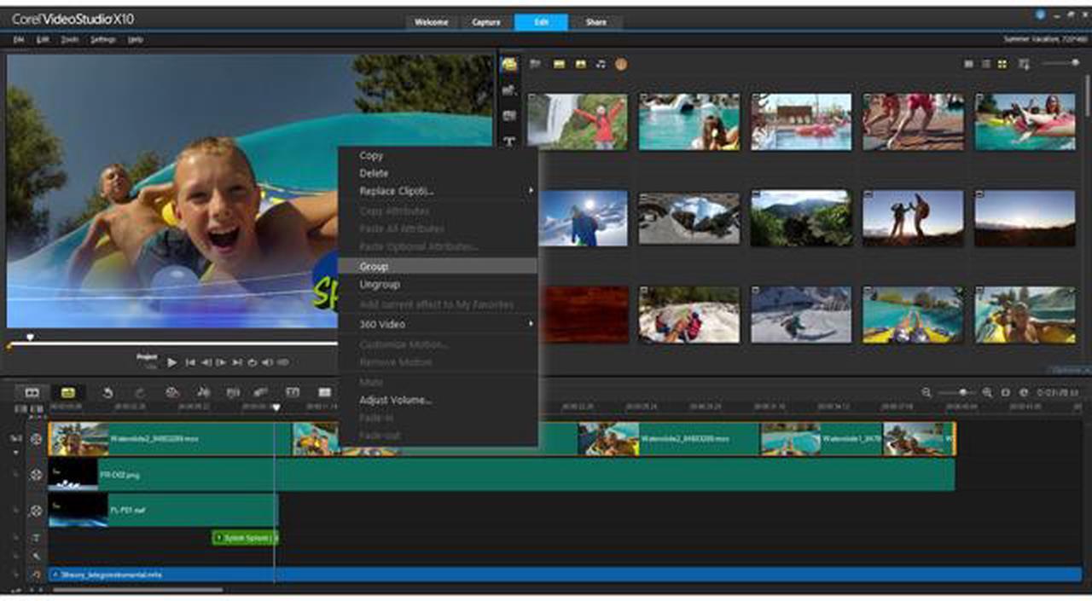Switch to the Capture tab
The width and height of the screenshot is (1092, 601).
tap(486, 22)
